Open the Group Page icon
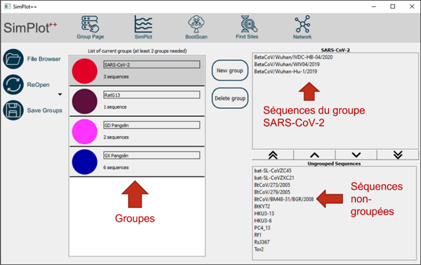This screenshot has width=421, height=265. pos(90,27)
